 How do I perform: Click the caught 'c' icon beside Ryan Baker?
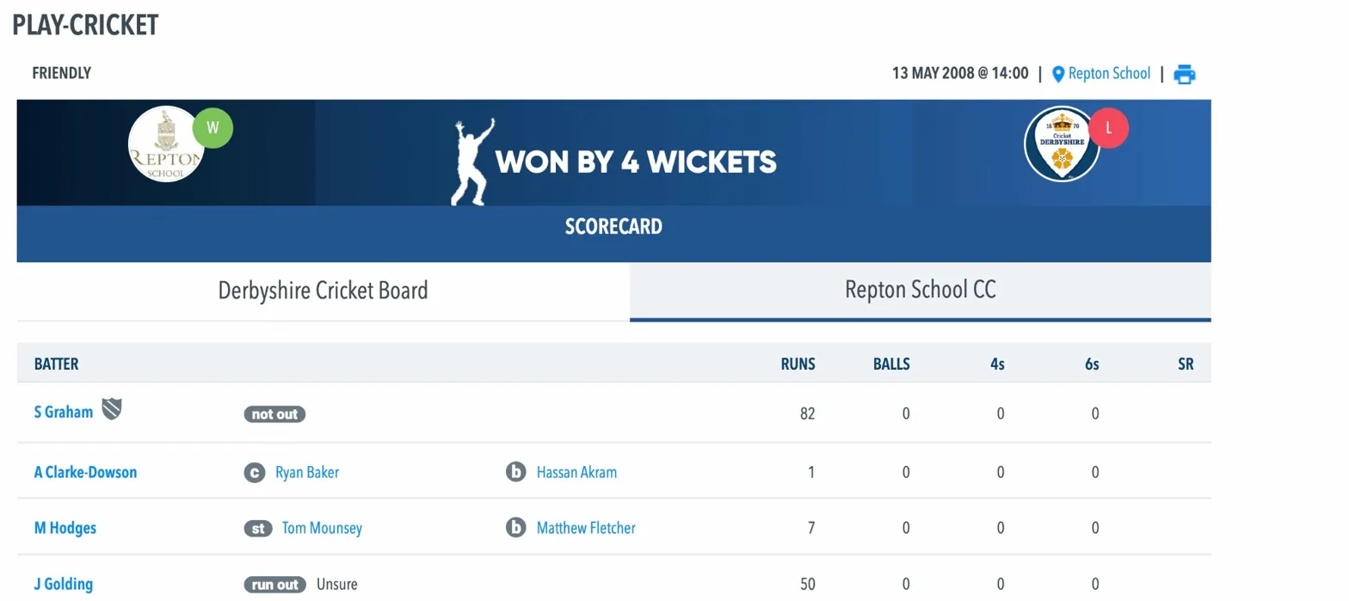pos(255,472)
